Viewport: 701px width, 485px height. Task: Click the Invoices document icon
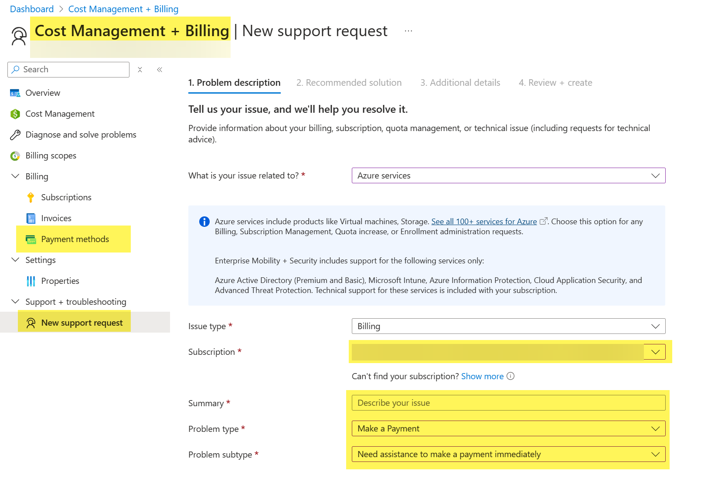[x=31, y=219]
